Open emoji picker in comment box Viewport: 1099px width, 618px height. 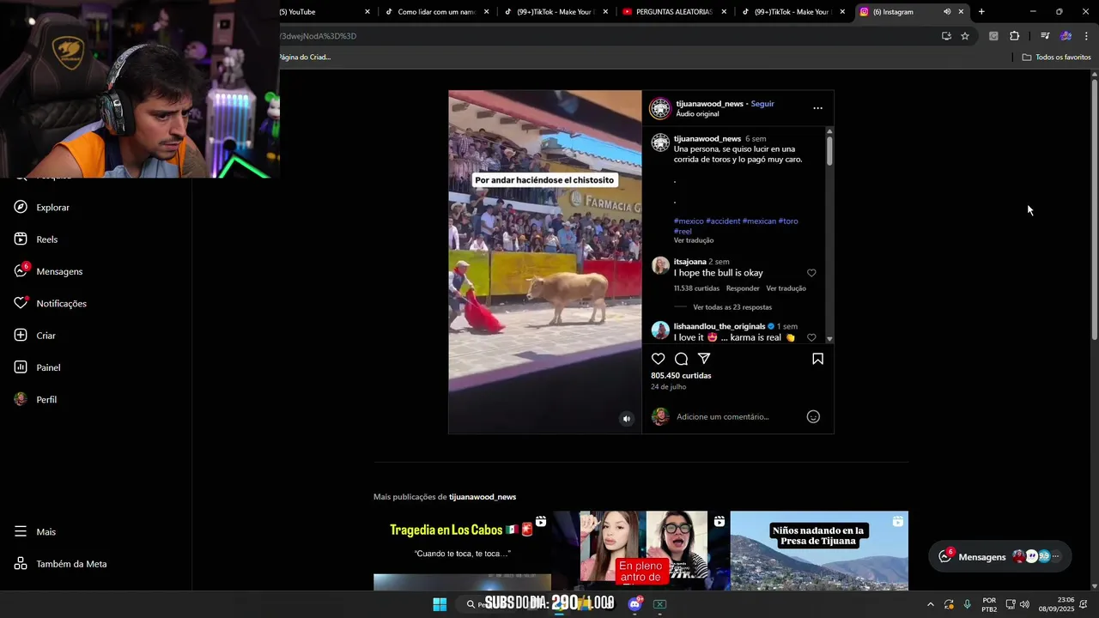tap(813, 416)
